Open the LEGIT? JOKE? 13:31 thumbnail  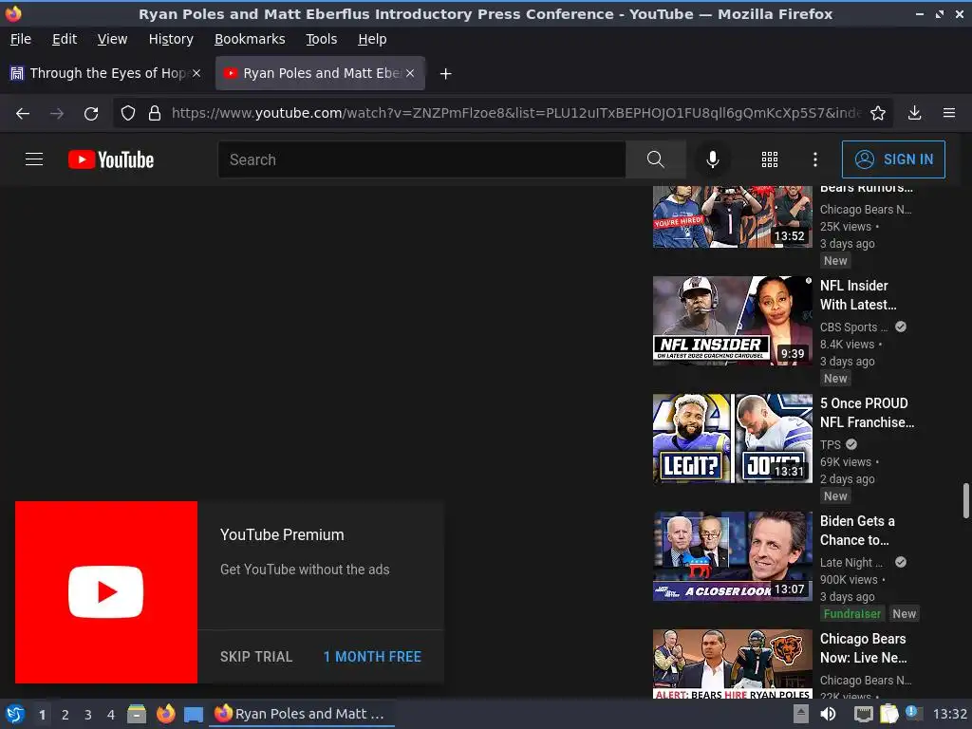[x=732, y=439]
